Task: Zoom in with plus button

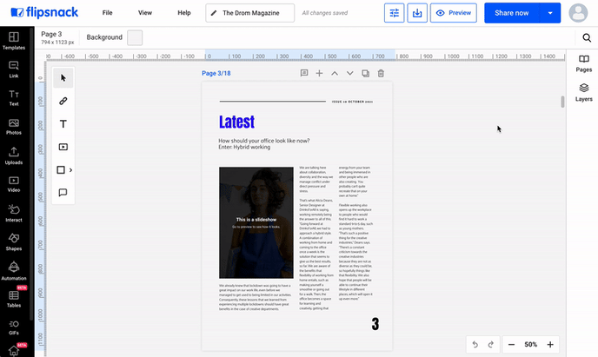Action: coord(550,345)
